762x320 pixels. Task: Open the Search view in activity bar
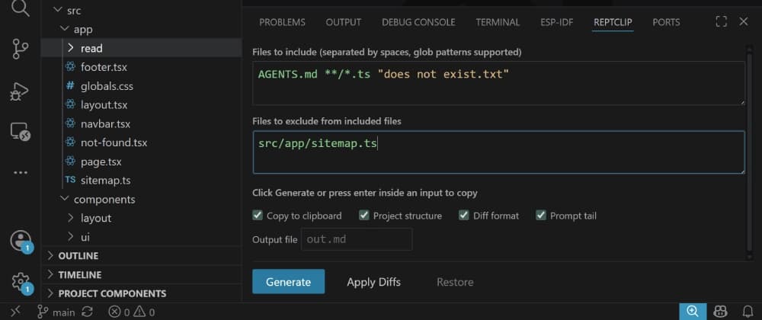pos(20,8)
